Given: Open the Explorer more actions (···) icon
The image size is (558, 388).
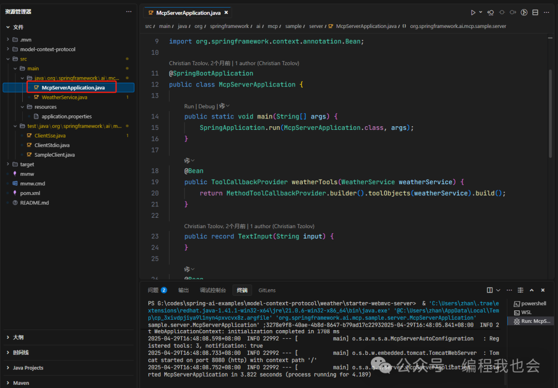Looking at the screenshot, I should click(x=129, y=11).
